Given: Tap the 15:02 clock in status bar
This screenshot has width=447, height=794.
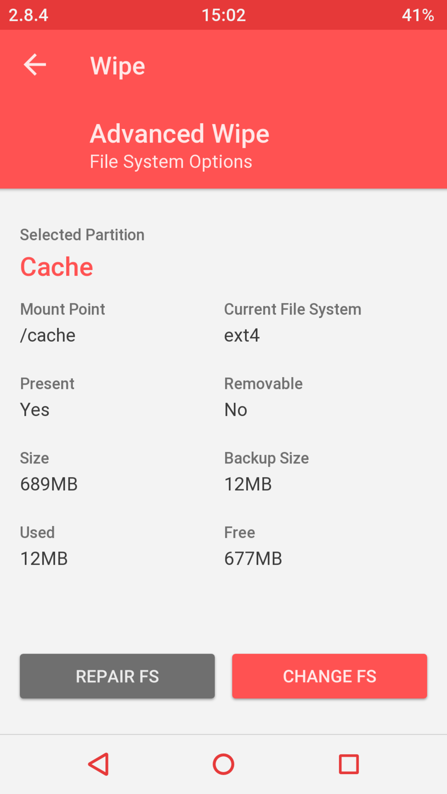Looking at the screenshot, I should tap(223, 15).
